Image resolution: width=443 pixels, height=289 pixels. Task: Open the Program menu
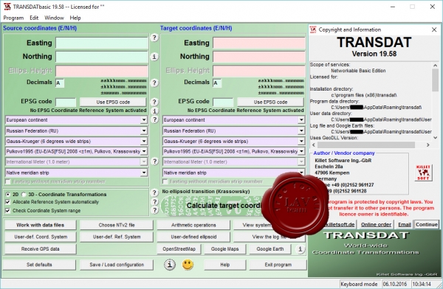(13, 18)
